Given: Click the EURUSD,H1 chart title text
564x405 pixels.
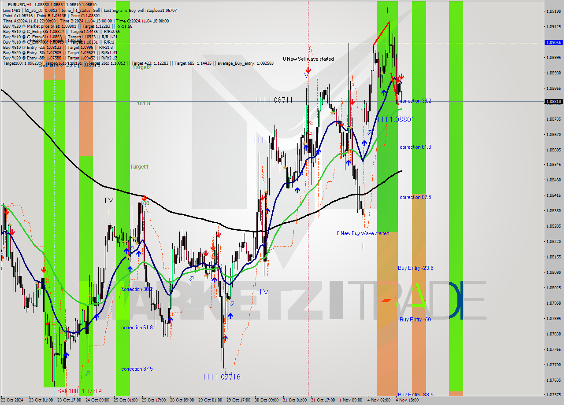Looking at the screenshot, I should [20, 4].
